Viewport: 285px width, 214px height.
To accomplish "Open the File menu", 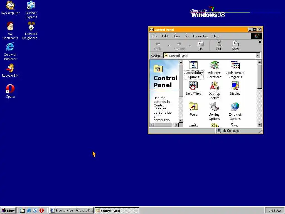I will coord(154,36).
